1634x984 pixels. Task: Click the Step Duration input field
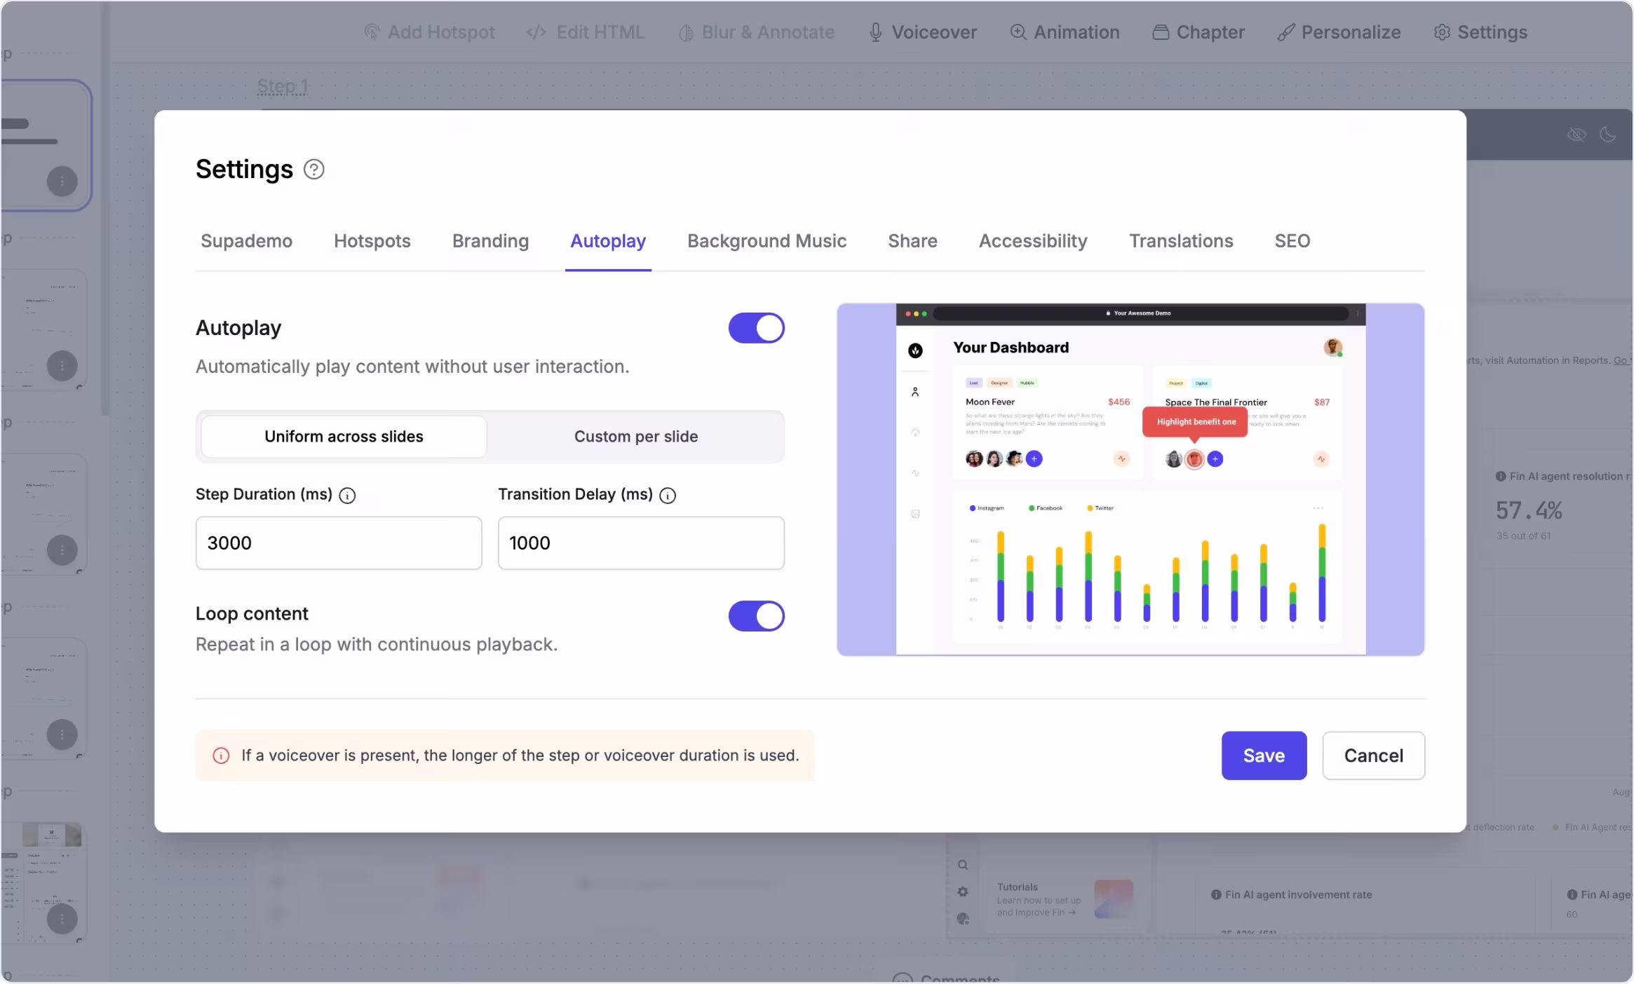pos(339,543)
